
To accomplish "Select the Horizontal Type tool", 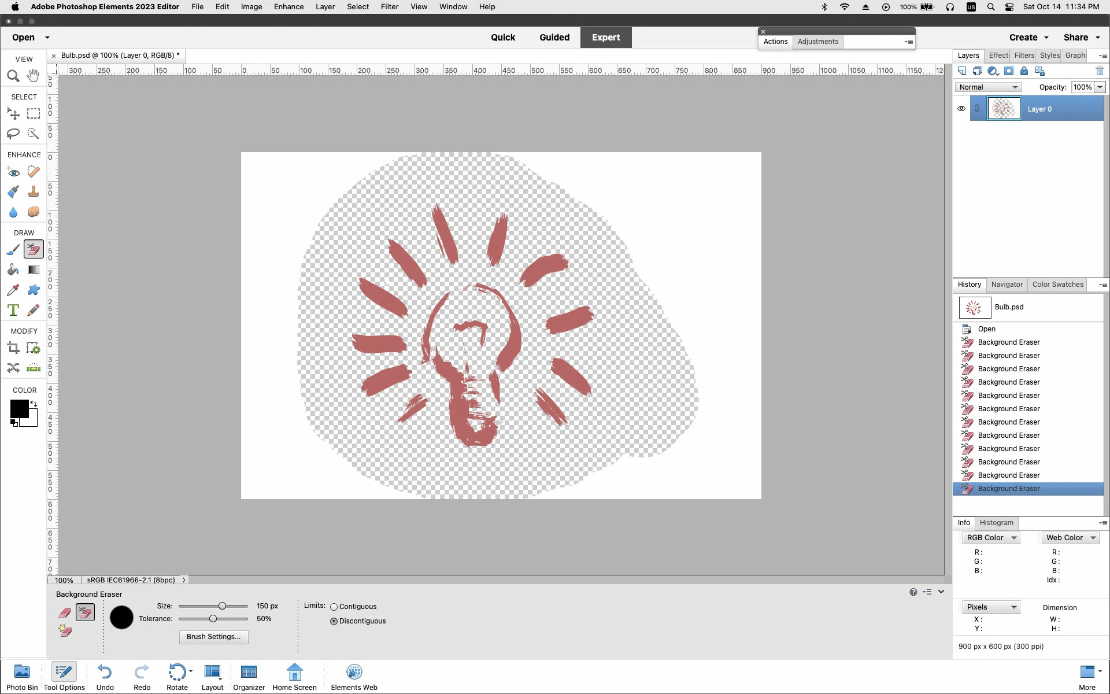I will click(x=13, y=310).
